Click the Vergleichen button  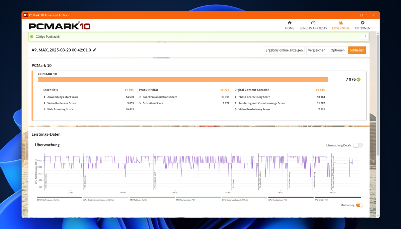[x=317, y=50]
